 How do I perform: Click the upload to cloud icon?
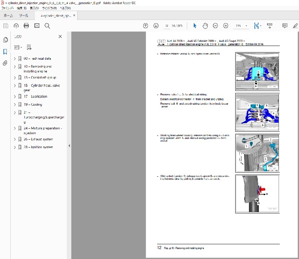click(16, 26)
